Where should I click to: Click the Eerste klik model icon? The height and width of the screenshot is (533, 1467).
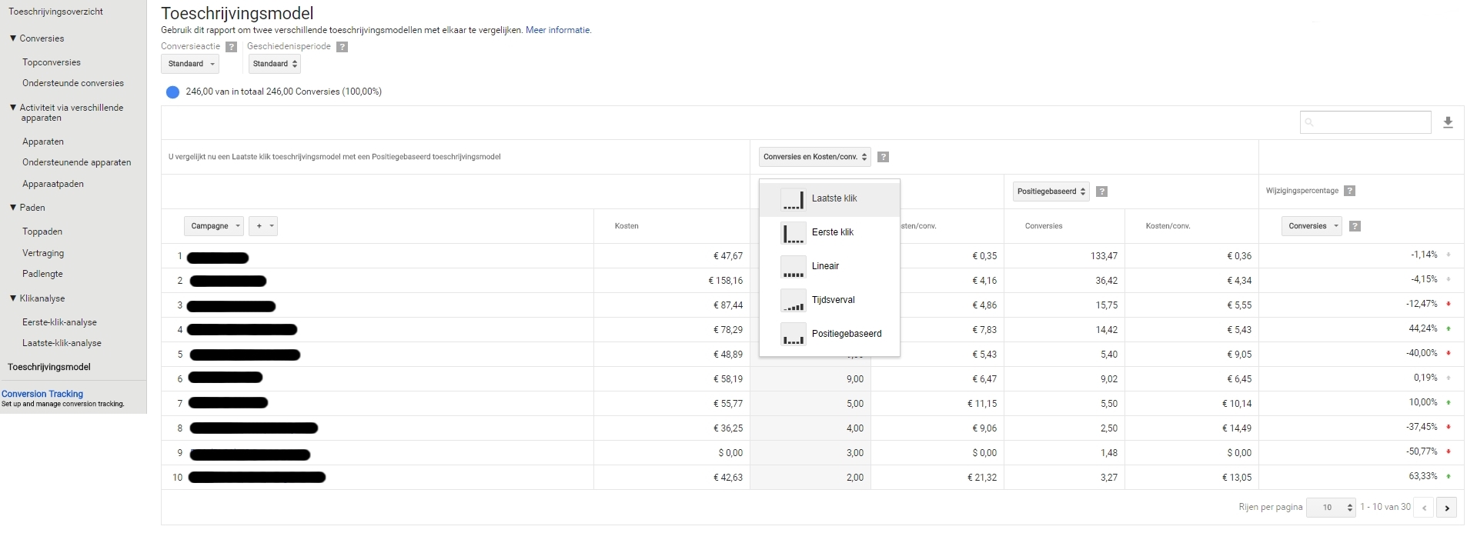[x=793, y=233]
